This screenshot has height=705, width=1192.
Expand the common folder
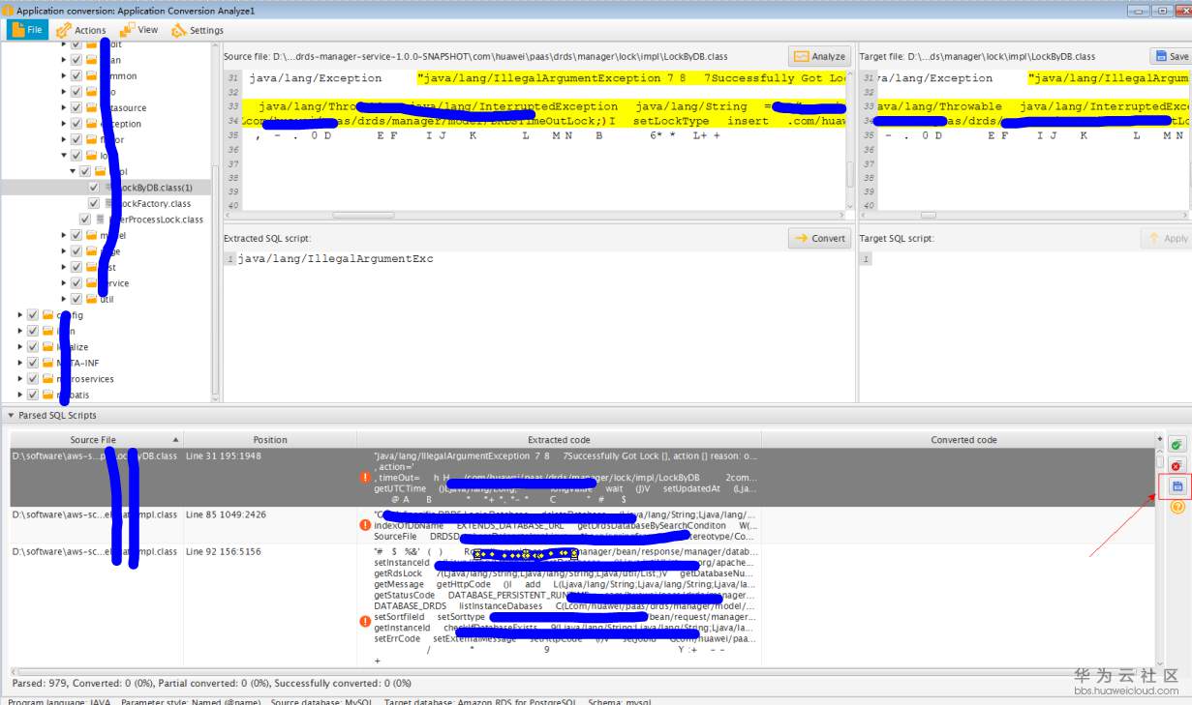click(x=65, y=75)
